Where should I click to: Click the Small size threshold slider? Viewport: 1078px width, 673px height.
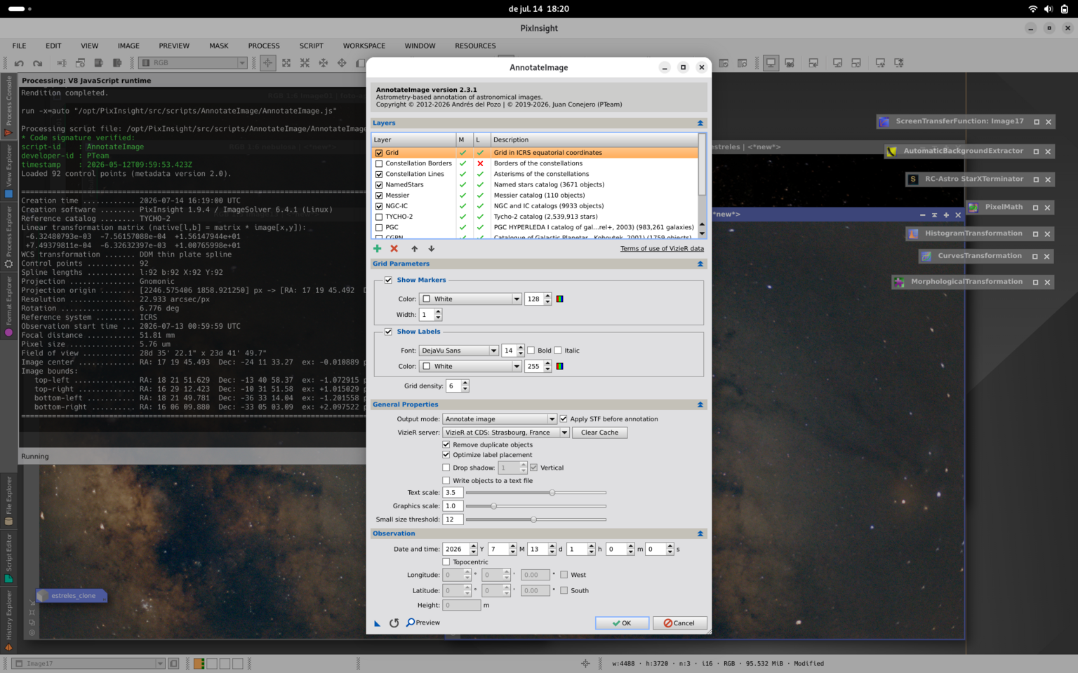coord(536,519)
